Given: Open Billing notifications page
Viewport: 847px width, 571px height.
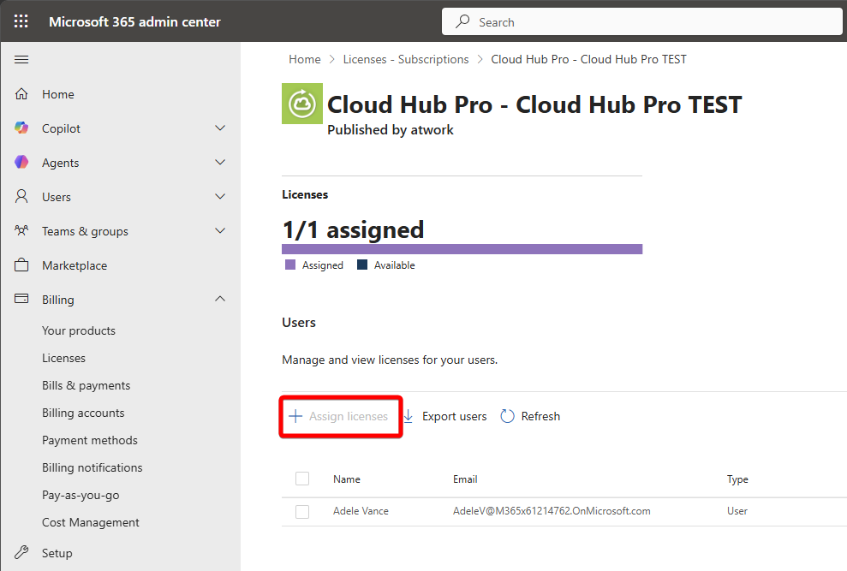Looking at the screenshot, I should 92,467.
